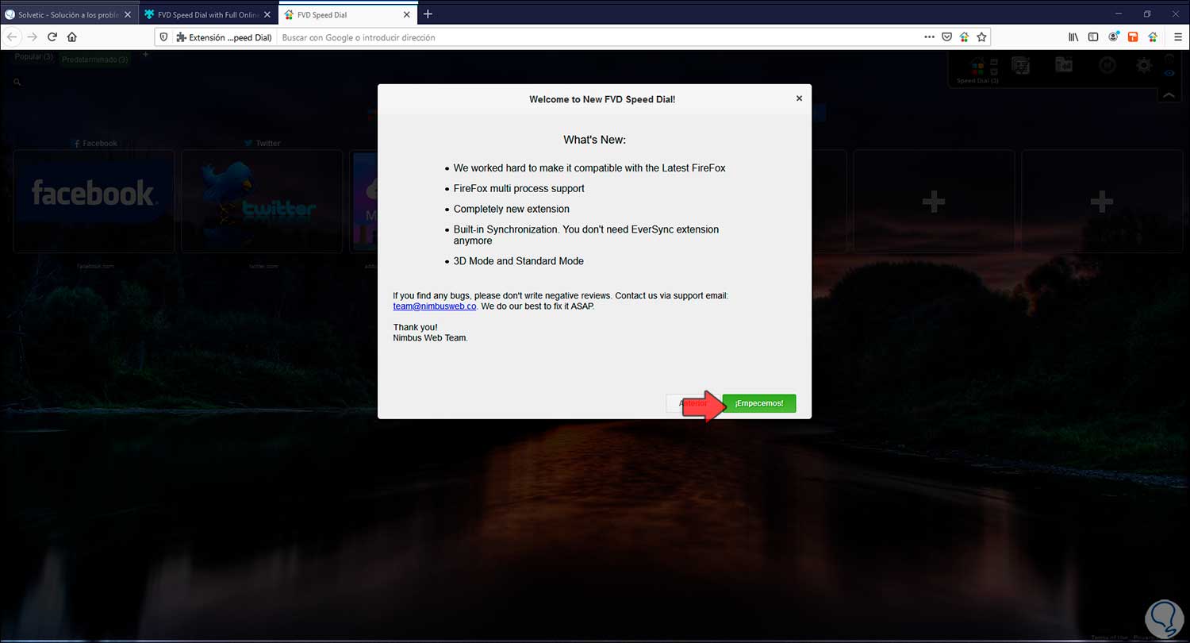Open the Recently Closed panel icon
Image resolution: width=1190 pixels, height=643 pixels.
click(1064, 66)
